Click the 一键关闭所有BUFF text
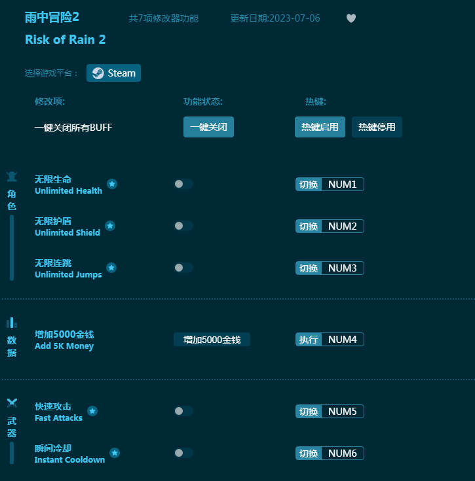This screenshot has width=475, height=481. (73, 128)
